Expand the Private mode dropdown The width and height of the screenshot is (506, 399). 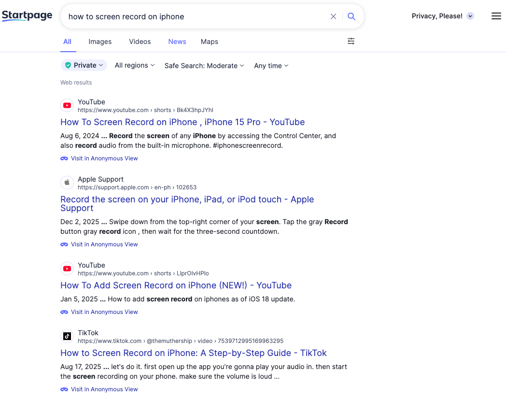(84, 65)
